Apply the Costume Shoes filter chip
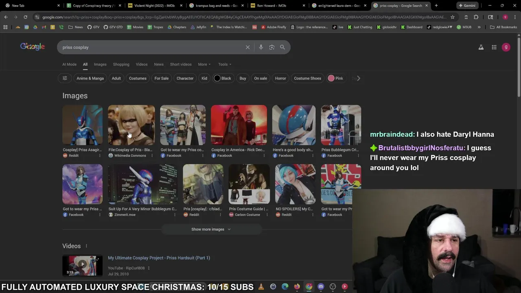 307,78
